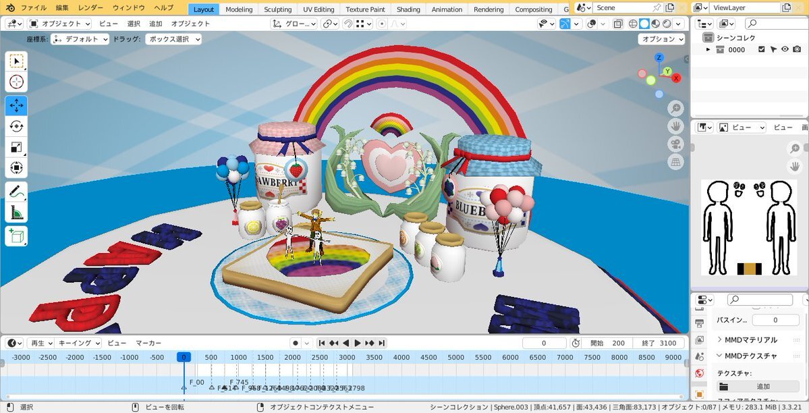
Task: Expand the MMDマテリアル panel
Action: click(751, 339)
